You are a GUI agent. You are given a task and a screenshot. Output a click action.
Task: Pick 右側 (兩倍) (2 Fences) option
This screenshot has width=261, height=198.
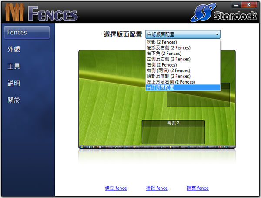[x=183, y=70]
